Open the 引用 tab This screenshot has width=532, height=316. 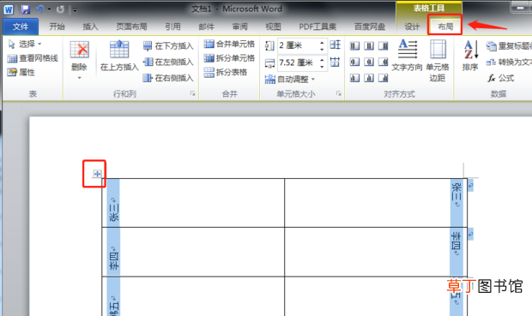172,27
